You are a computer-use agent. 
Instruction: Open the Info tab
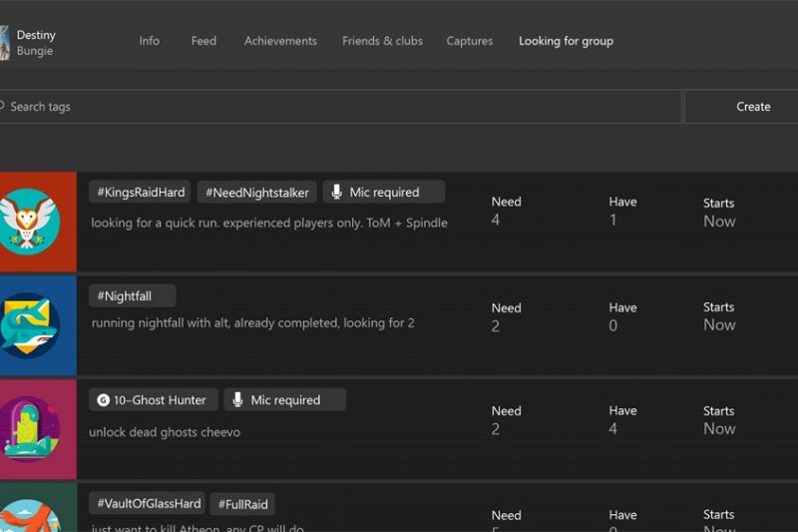click(x=149, y=41)
